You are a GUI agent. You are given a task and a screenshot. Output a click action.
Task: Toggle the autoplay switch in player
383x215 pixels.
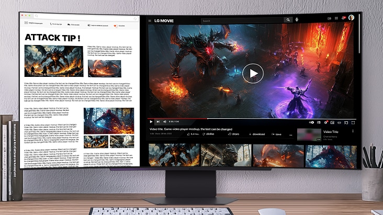(x=312, y=122)
